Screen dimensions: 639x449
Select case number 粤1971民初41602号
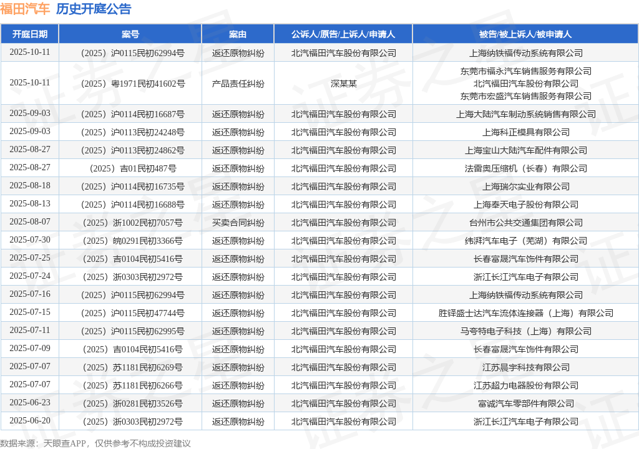pos(133,84)
